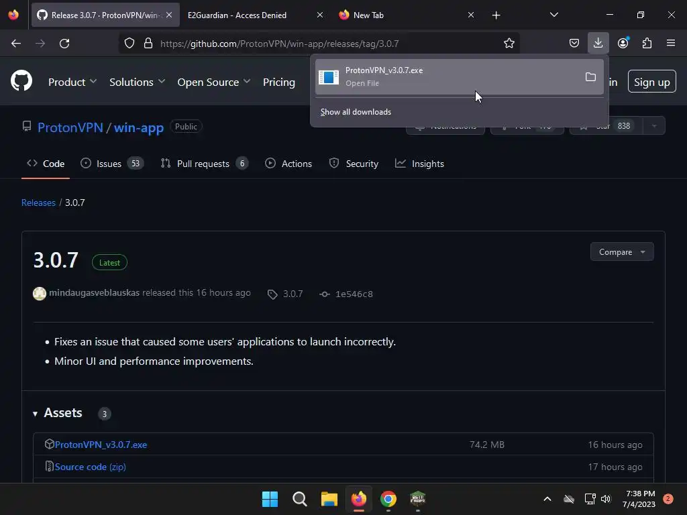Click the 838 stars count
Screen dimensions: 687x515
(624, 126)
